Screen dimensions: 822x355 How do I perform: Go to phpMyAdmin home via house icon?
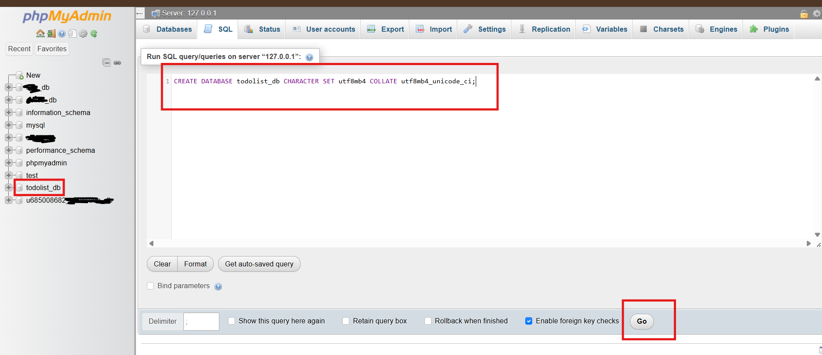pos(40,33)
